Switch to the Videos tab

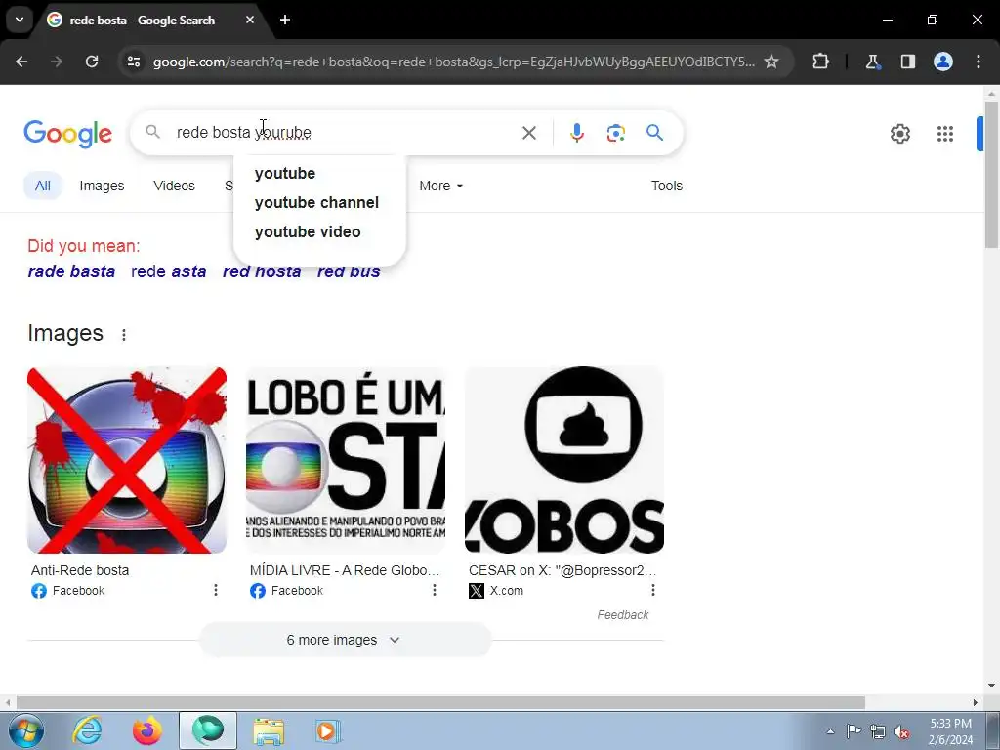[x=174, y=186]
